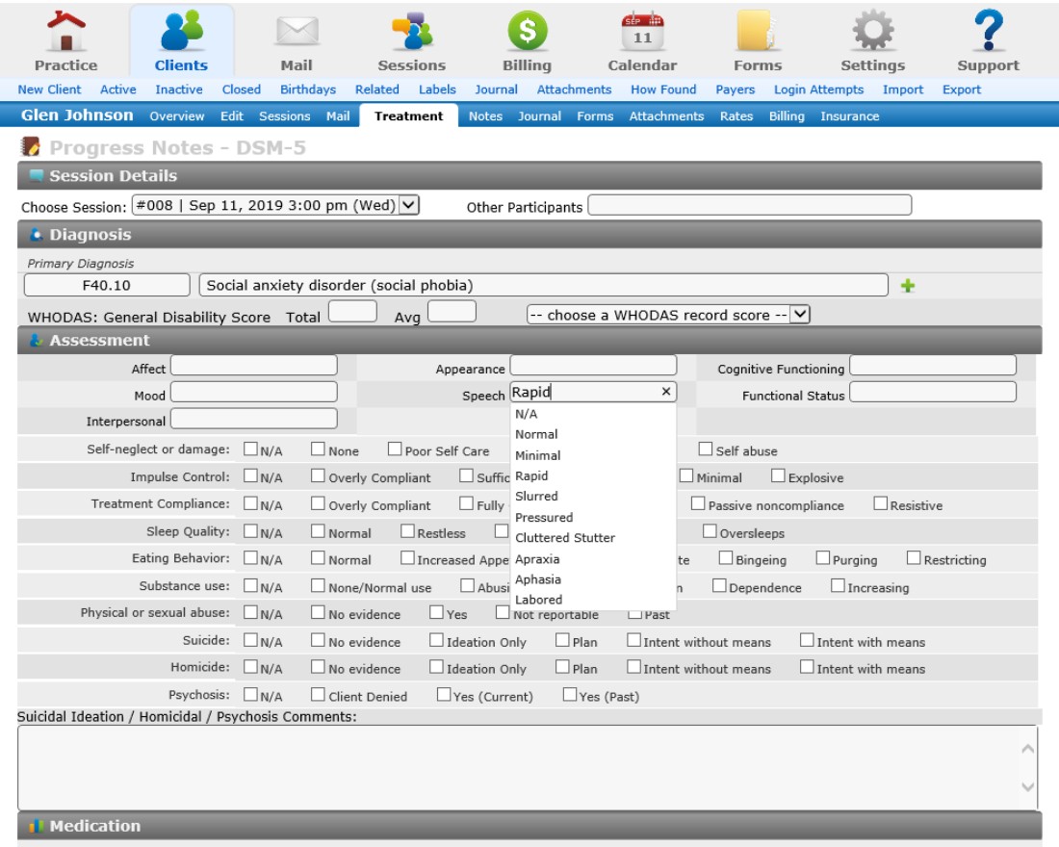Click the Mood input field

[254, 392]
